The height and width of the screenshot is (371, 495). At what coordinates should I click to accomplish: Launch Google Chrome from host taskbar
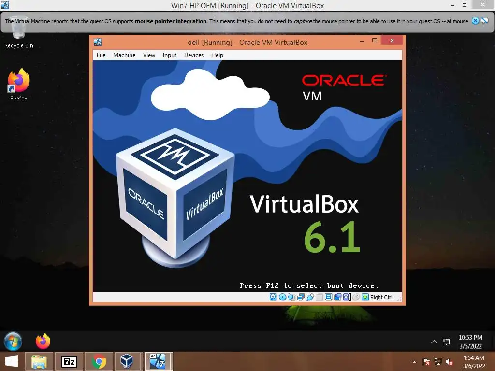pos(99,361)
